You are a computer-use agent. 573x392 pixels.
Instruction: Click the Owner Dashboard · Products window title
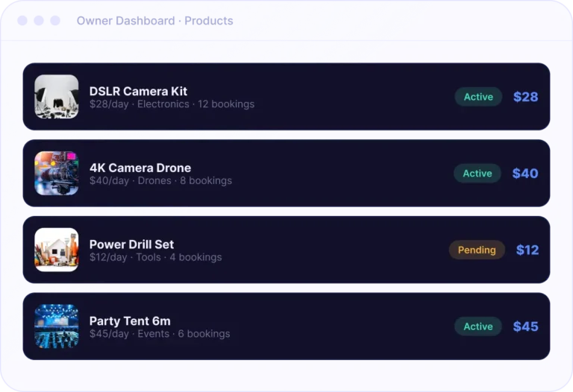click(x=155, y=21)
